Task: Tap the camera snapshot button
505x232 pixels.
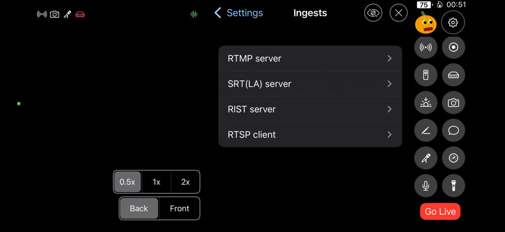Action: coord(453,103)
